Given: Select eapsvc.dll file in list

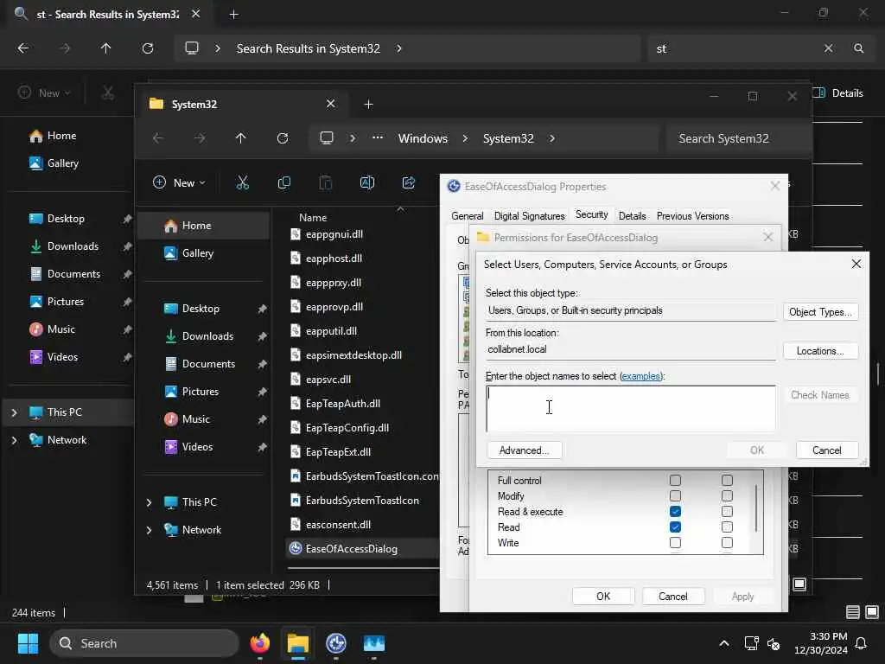Looking at the screenshot, I should [328, 380].
